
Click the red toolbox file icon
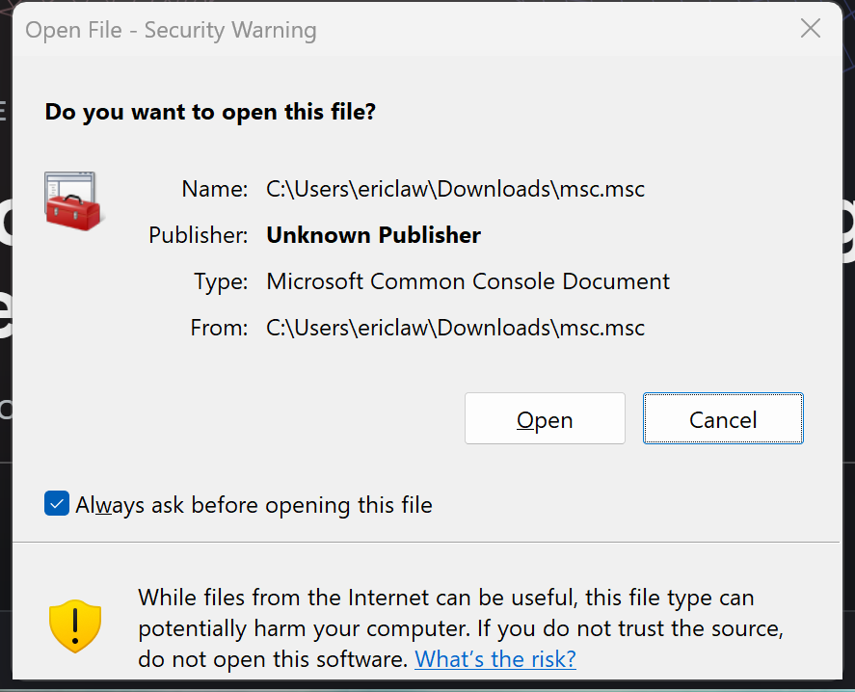pyautogui.click(x=73, y=200)
